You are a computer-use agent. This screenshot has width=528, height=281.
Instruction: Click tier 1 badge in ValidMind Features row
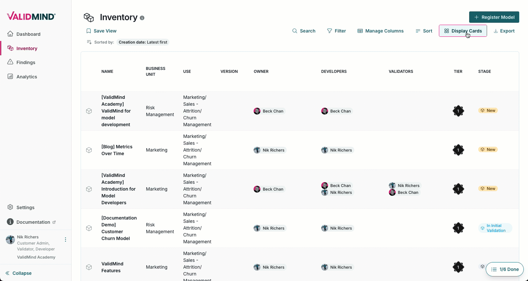tap(458, 267)
